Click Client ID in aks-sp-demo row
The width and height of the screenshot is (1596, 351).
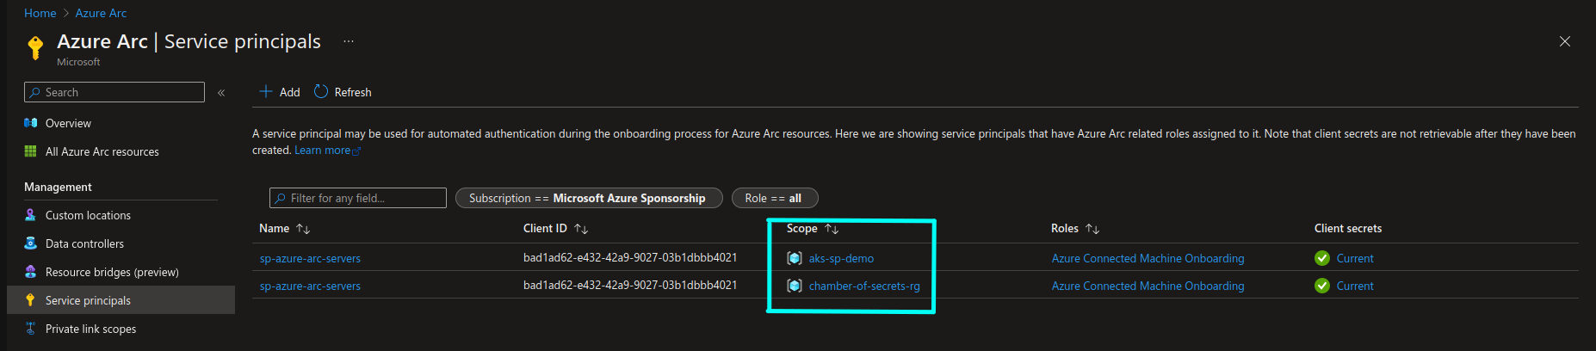click(x=630, y=257)
